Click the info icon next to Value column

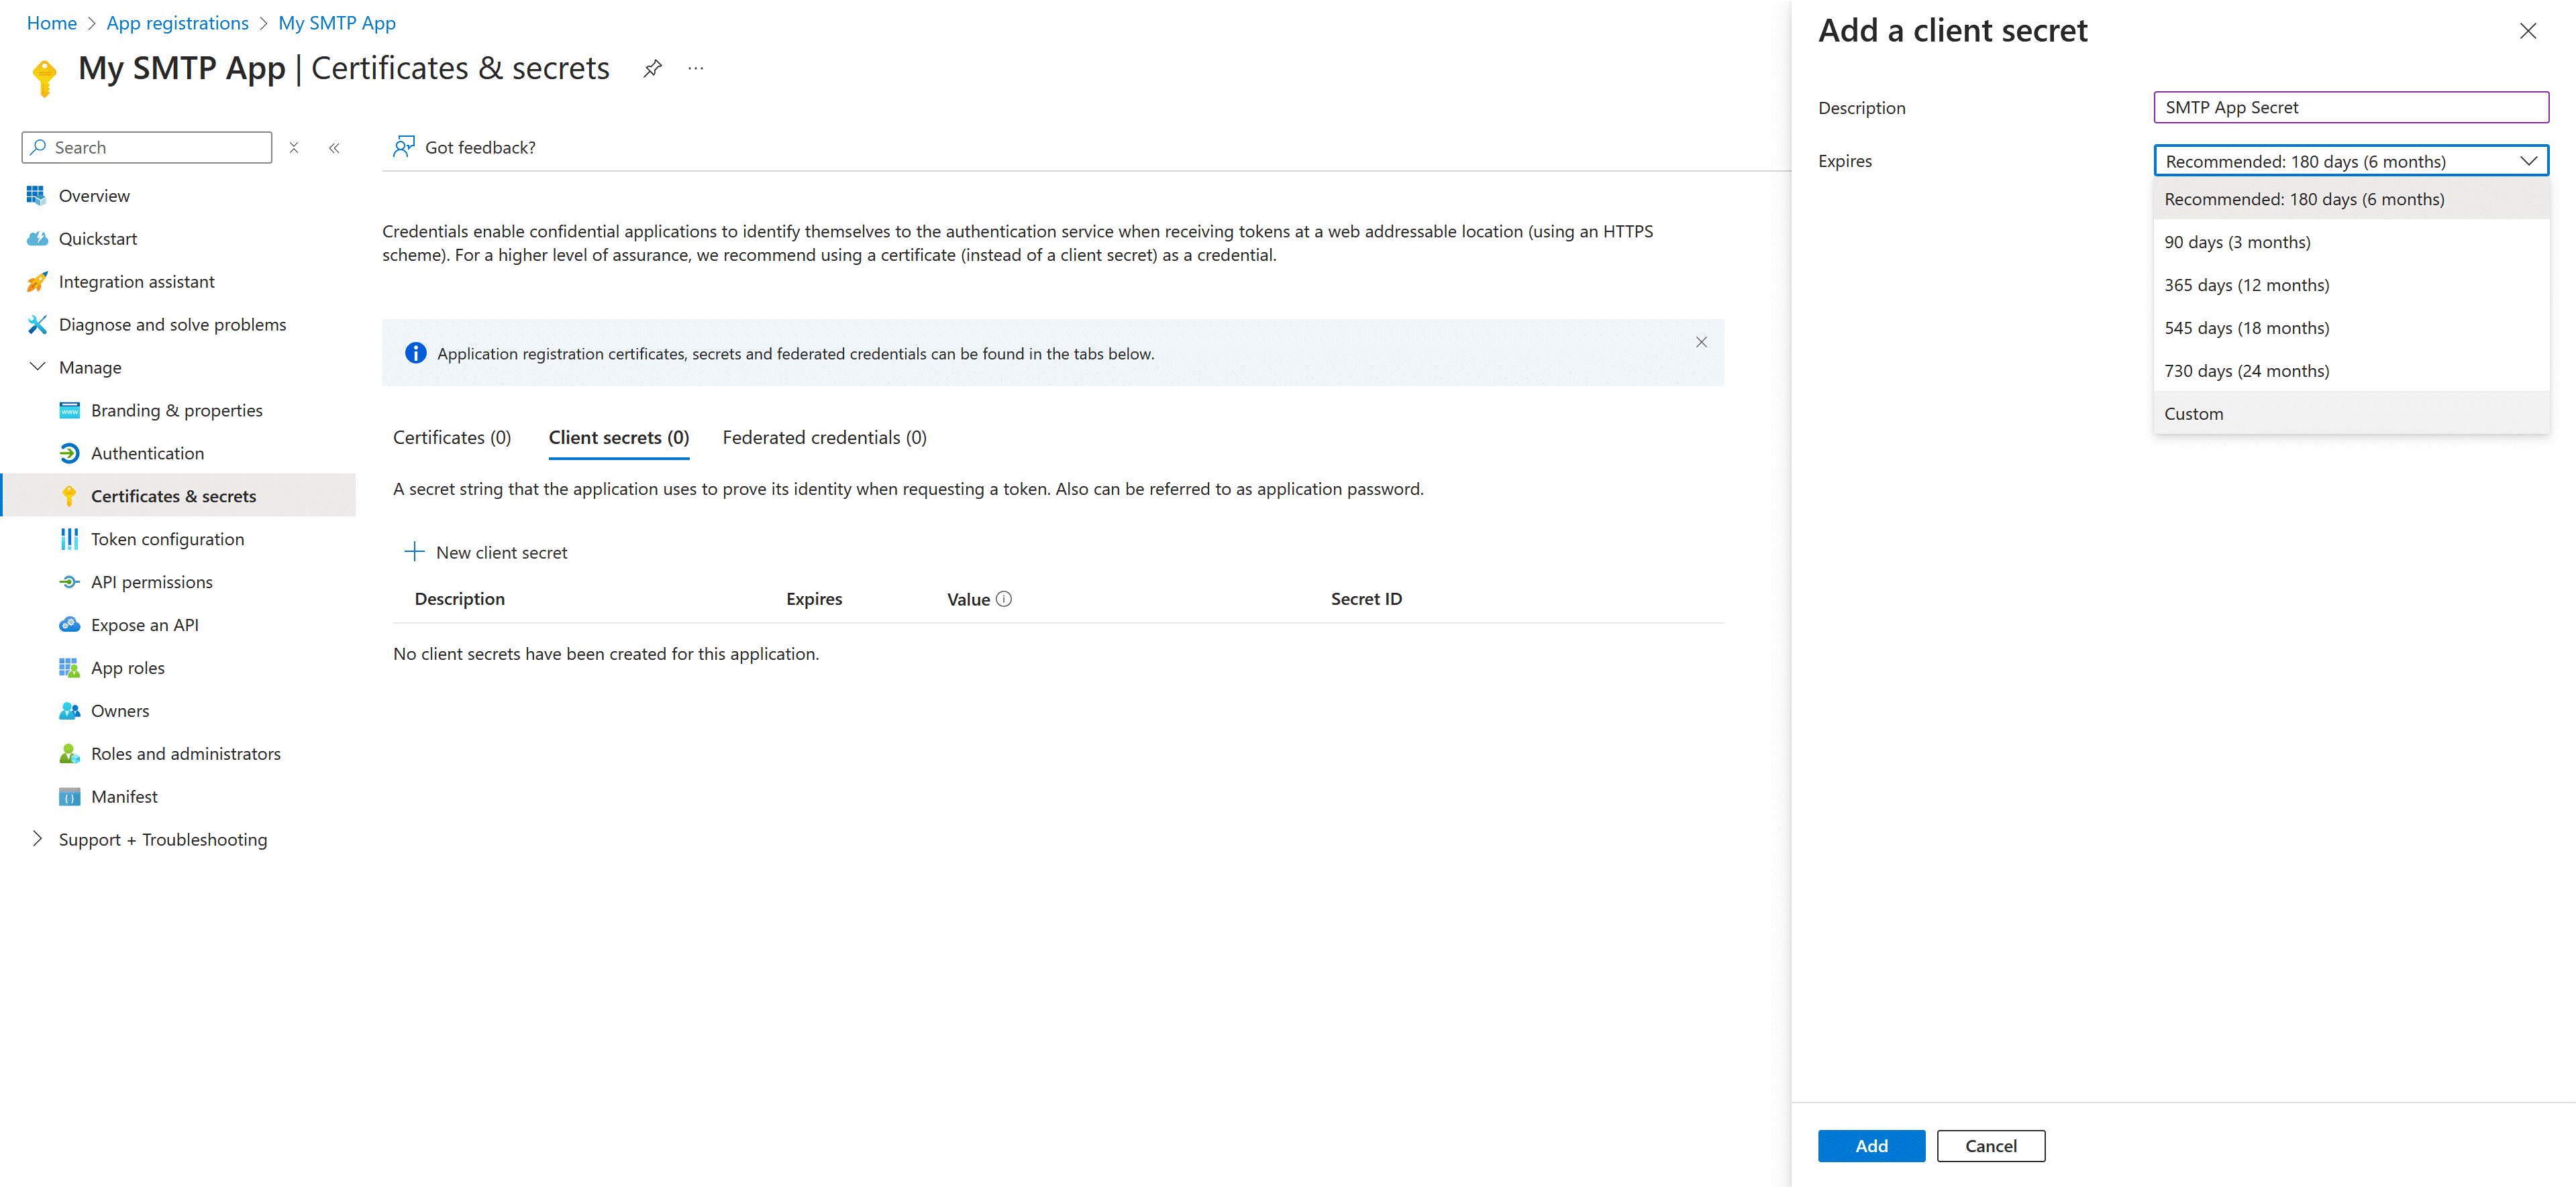click(x=1004, y=600)
